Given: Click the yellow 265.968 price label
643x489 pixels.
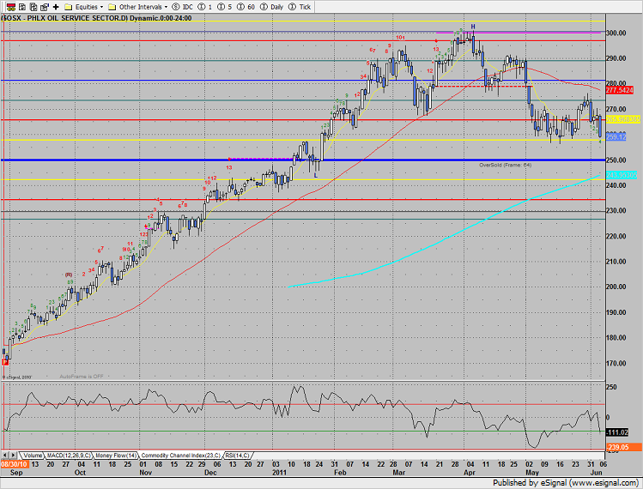Looking at the screenshot, I should pyautogui.click(x=623, y=119).
